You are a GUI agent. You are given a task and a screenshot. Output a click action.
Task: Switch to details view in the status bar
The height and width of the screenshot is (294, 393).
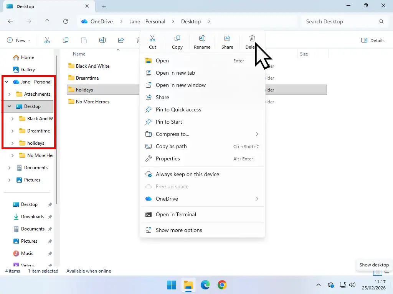click(378, 271)
